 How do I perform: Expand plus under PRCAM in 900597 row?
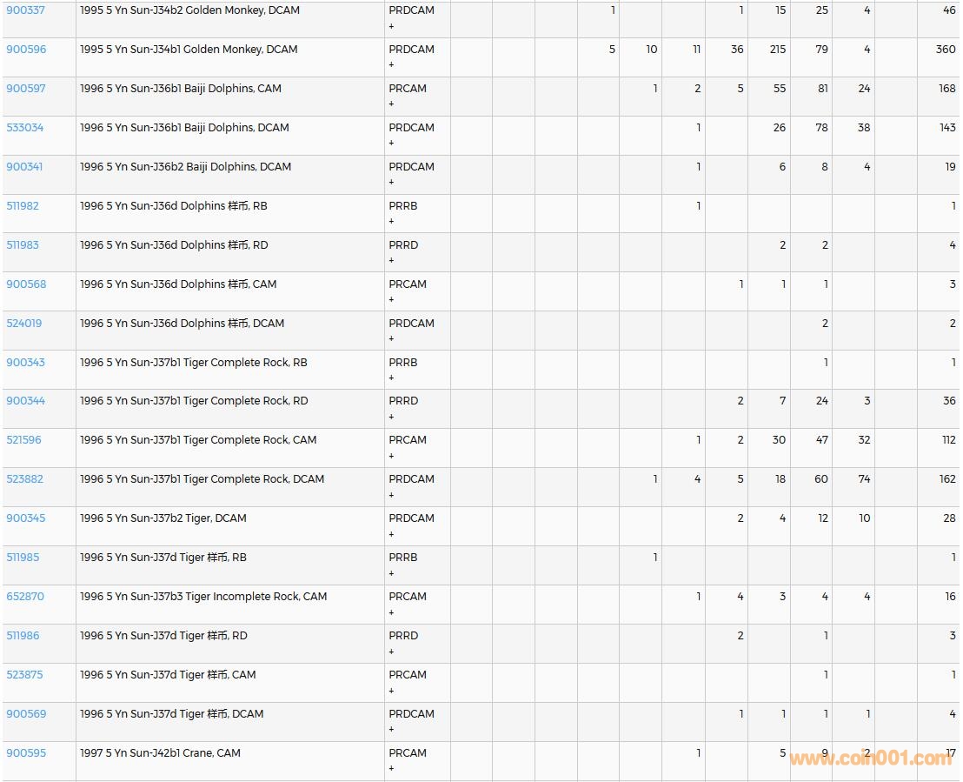(391, 104)
